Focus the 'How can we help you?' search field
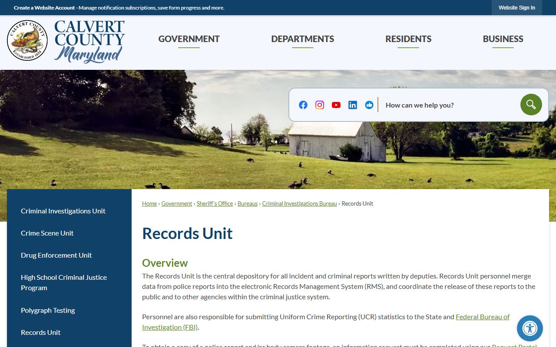Viewport: 556px width, 347px height. pyautogui.click(x=450, y=105)
